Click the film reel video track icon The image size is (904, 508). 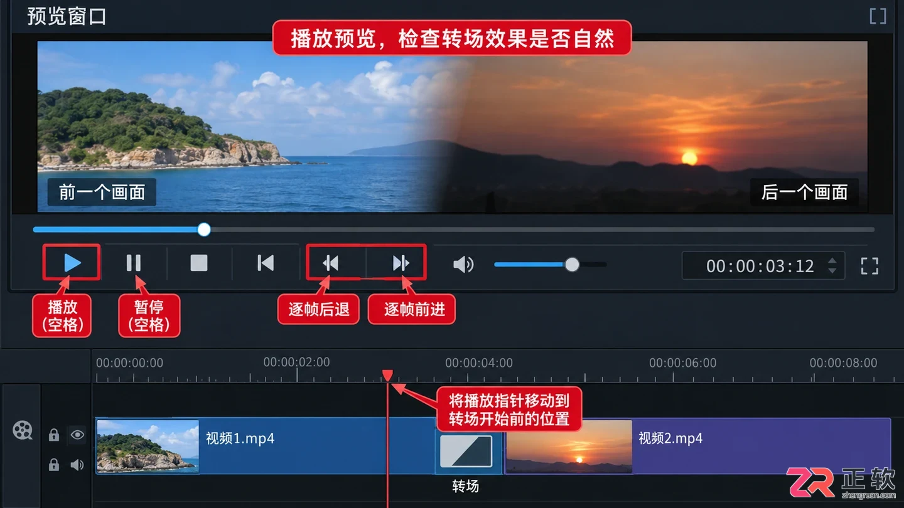(x=23, y=430)
